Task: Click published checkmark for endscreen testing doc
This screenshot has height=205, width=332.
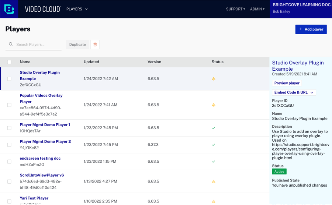Action: coord(214,162)
